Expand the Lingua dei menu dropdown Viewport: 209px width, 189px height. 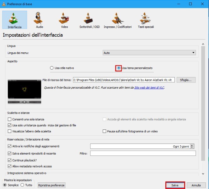[x=149, y=53]
